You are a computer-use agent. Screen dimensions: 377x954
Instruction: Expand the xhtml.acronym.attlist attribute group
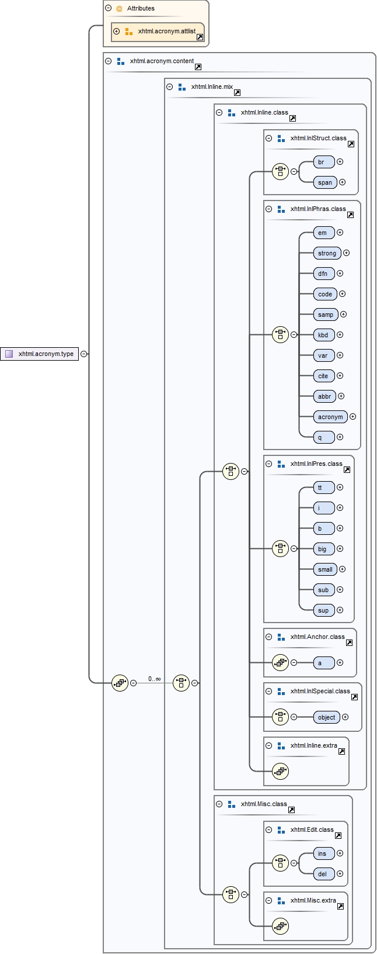tap(116, 31)
